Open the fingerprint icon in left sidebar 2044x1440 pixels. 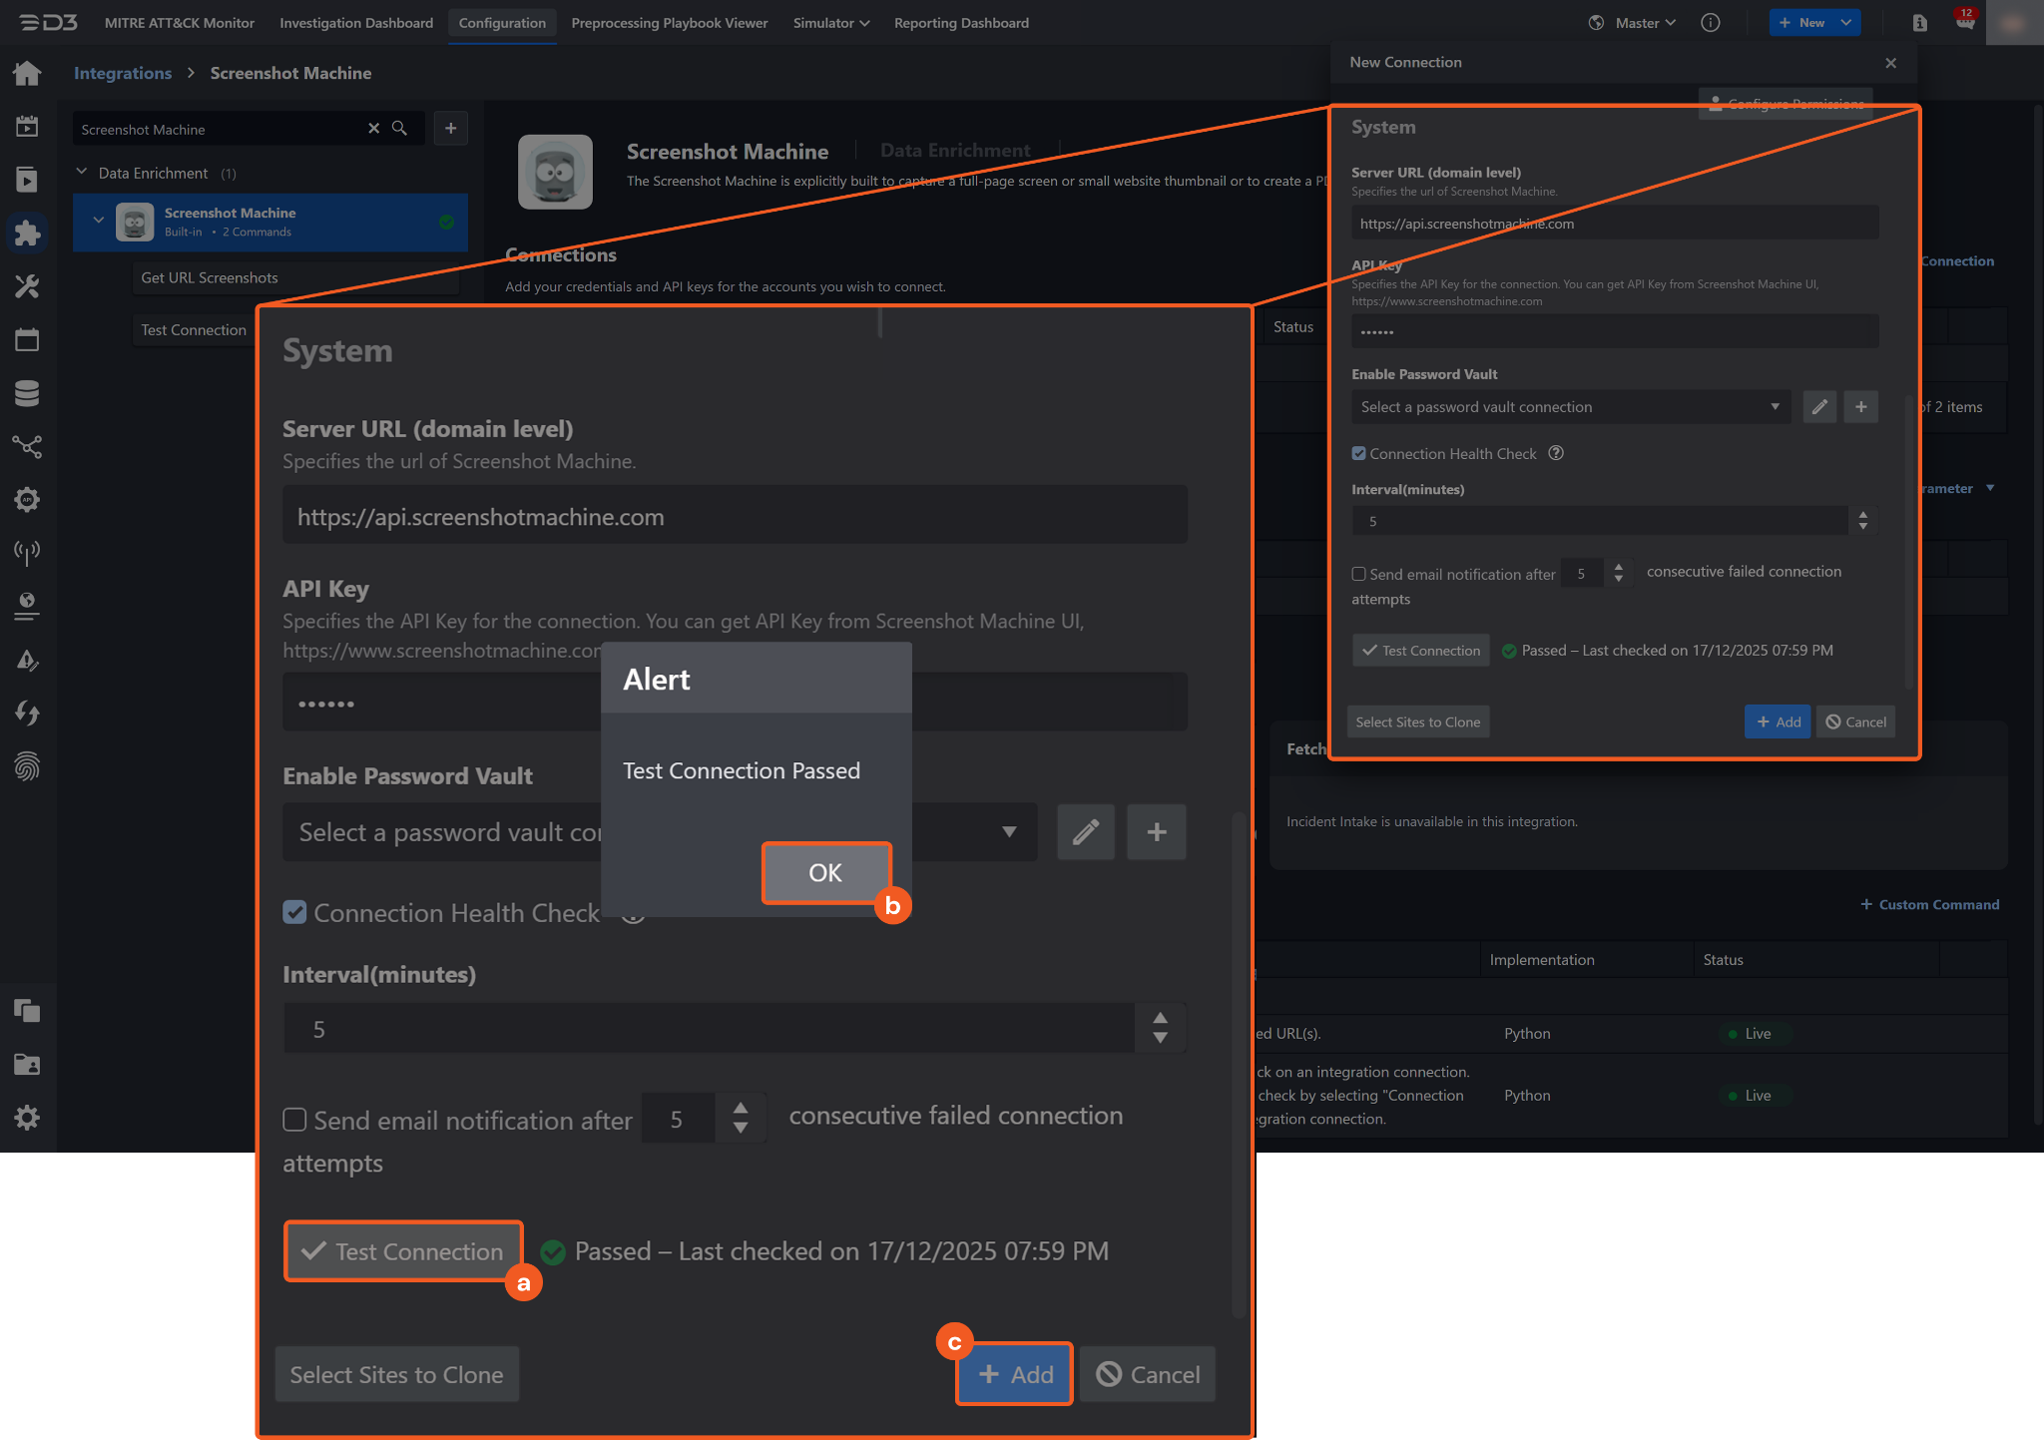[27, 766]
